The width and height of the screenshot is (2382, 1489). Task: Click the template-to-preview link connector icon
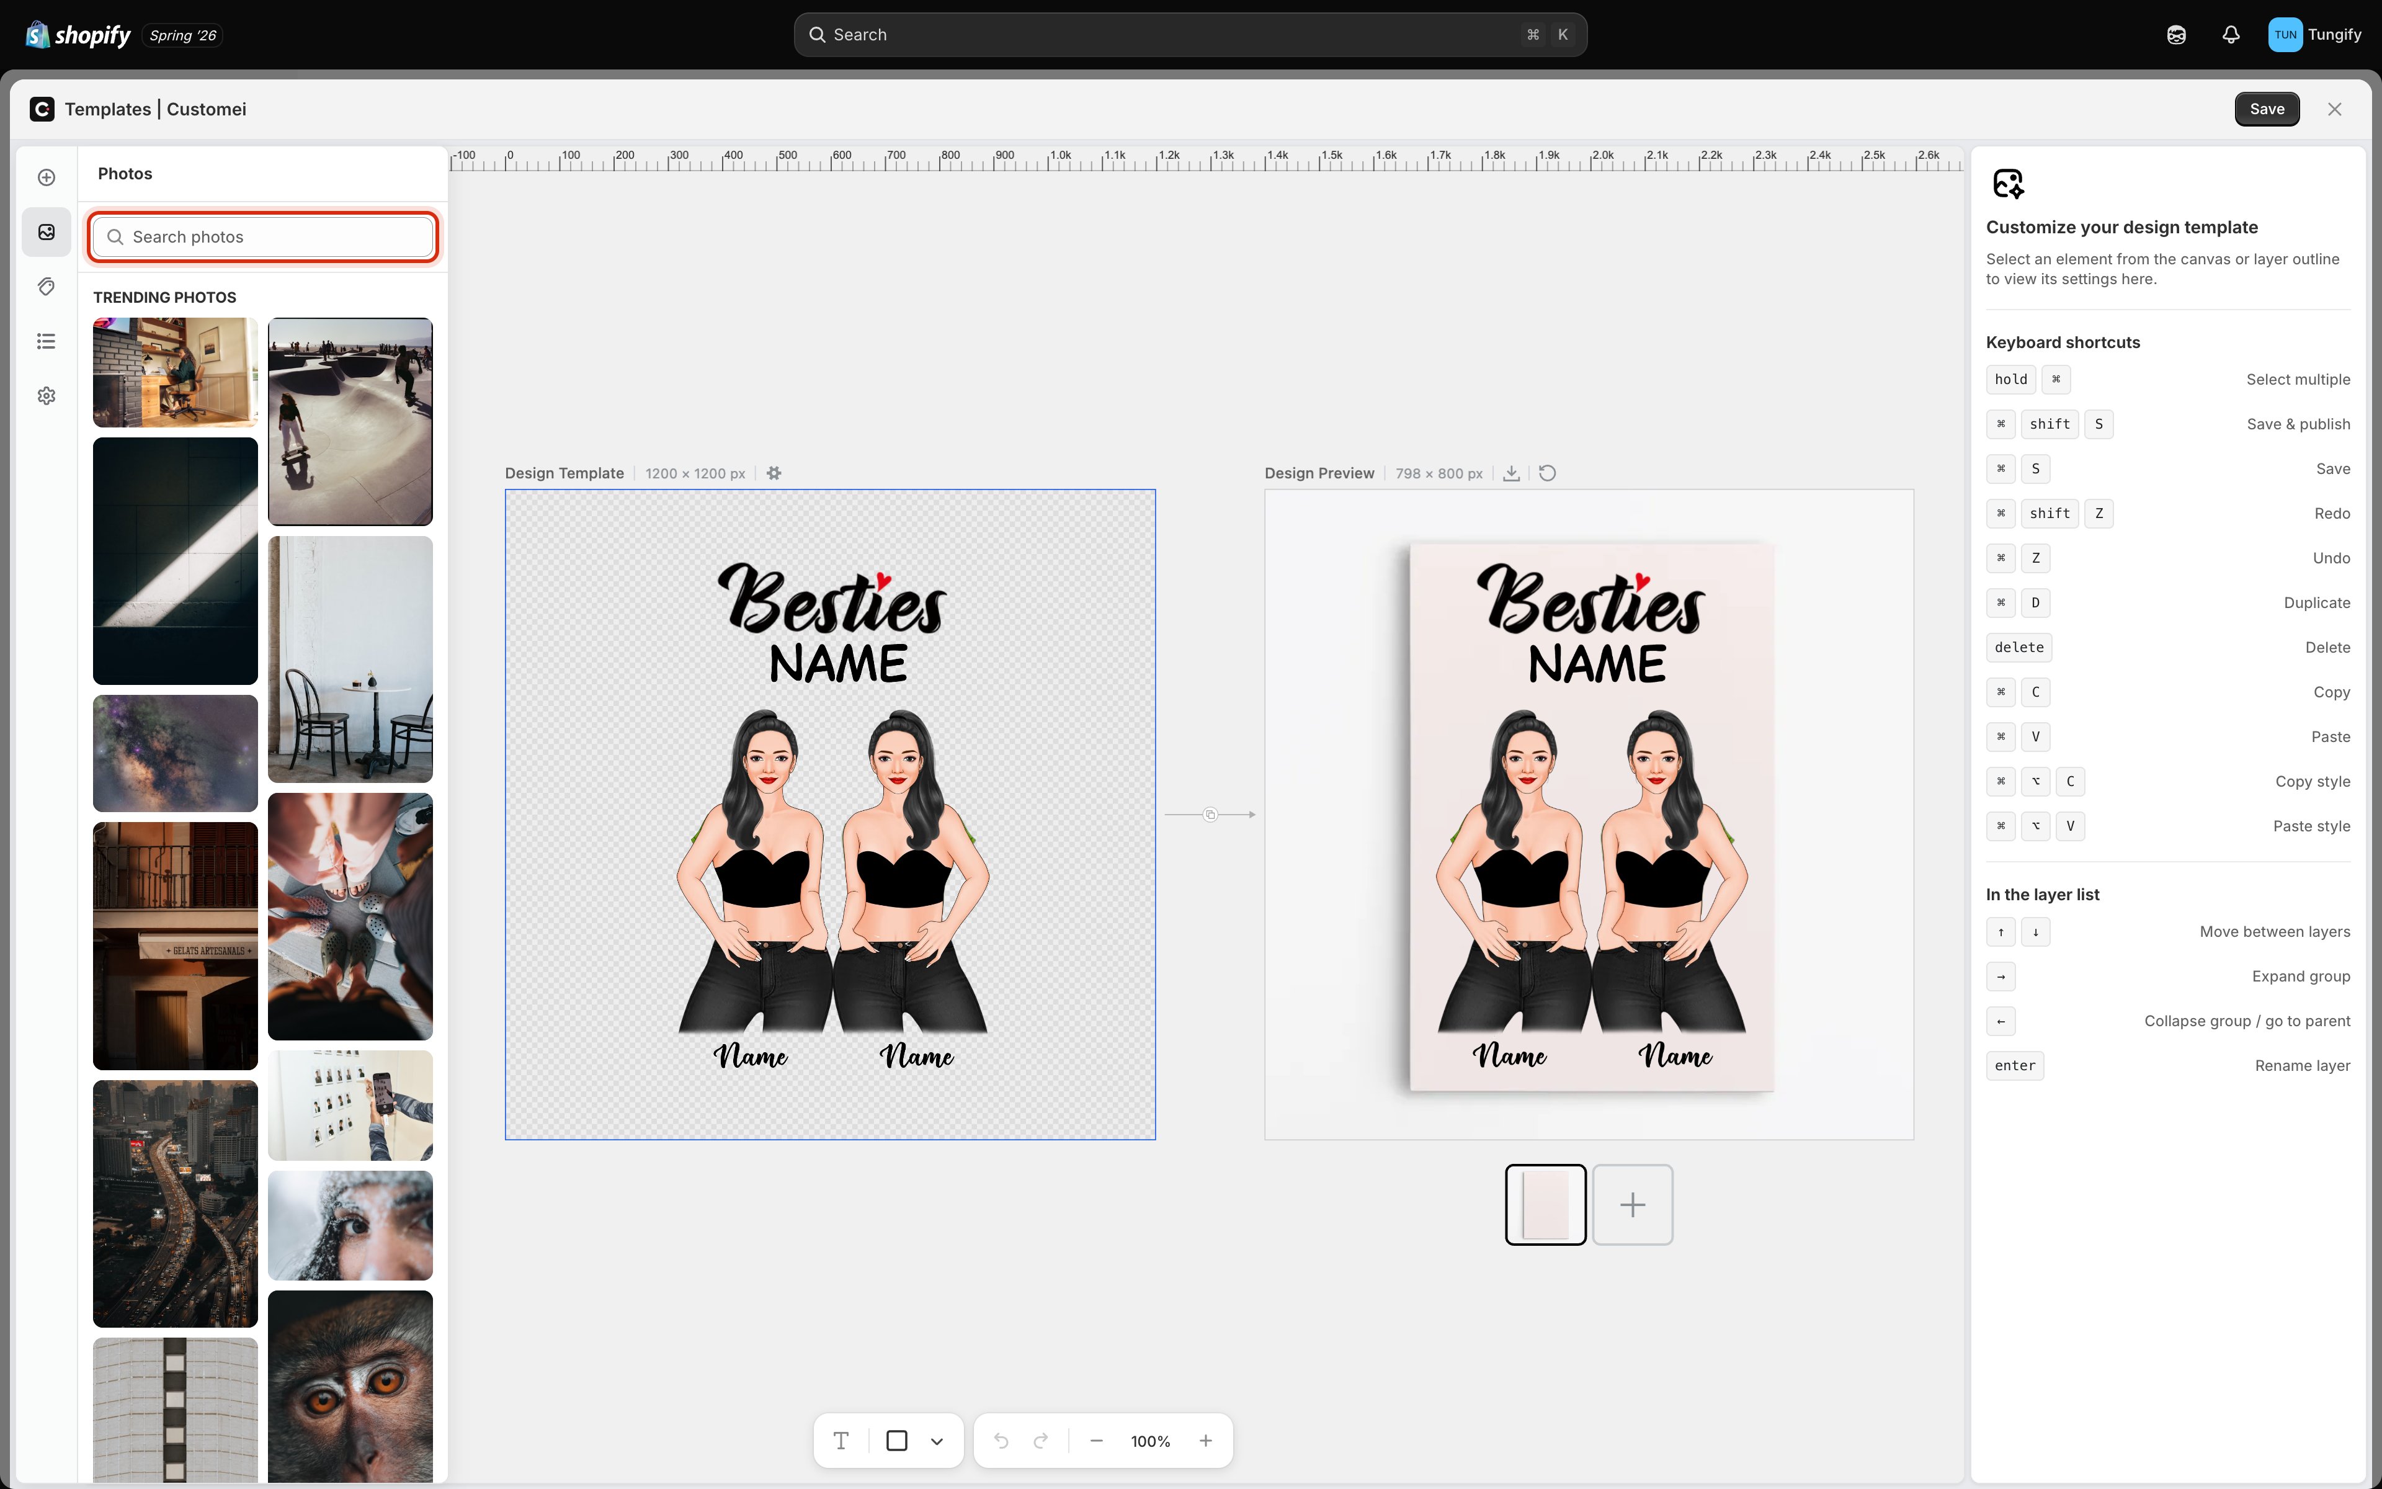tap(1210, 815)
